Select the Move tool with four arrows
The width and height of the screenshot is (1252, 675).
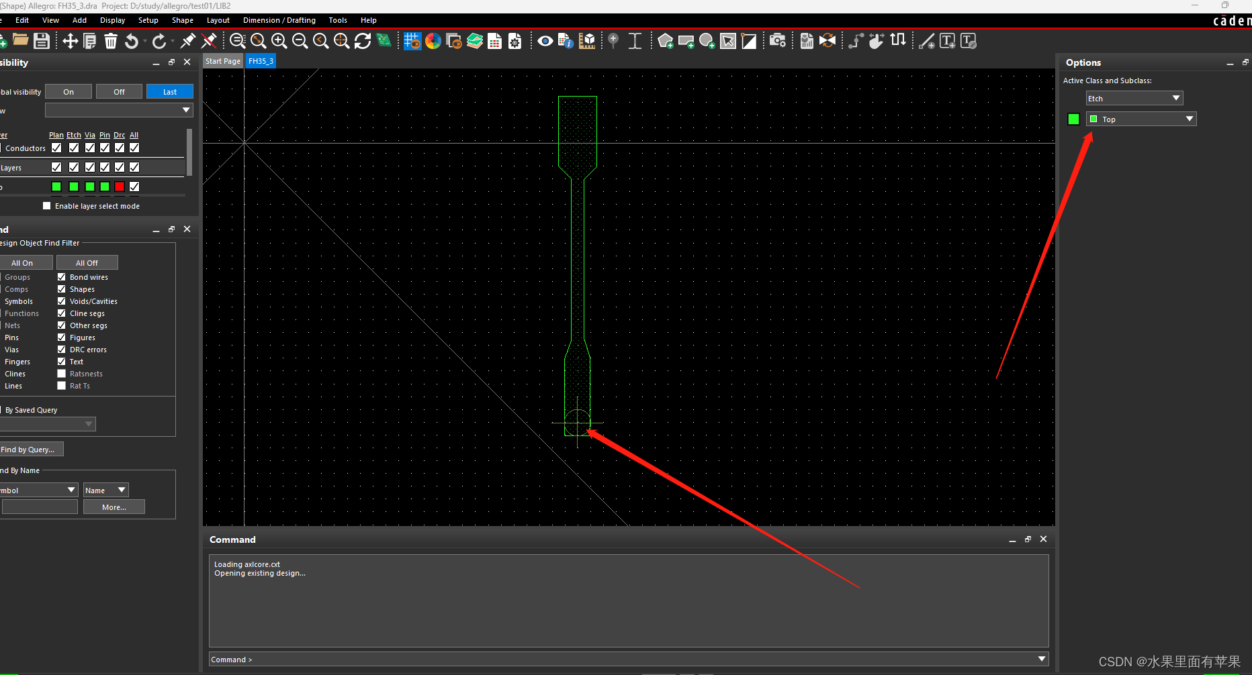point(70,41)
